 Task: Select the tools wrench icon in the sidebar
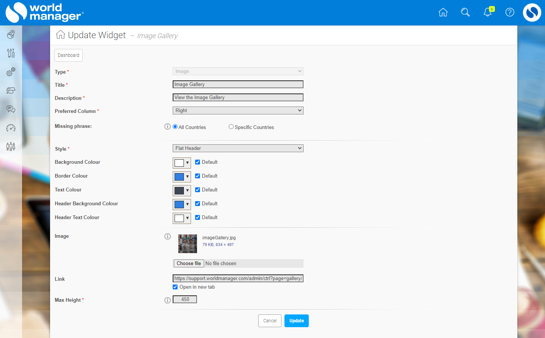click(10, 53)
